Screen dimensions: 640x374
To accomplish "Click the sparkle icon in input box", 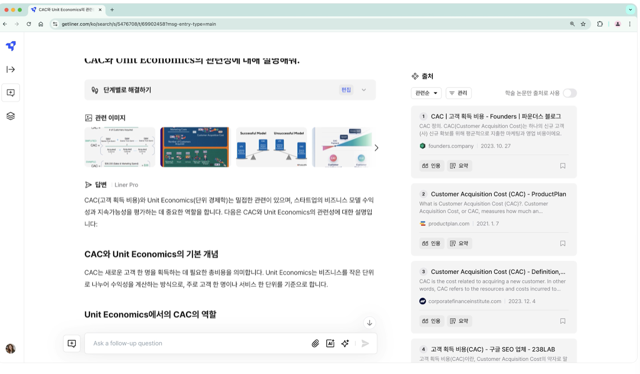I will (x=345, y=343).
